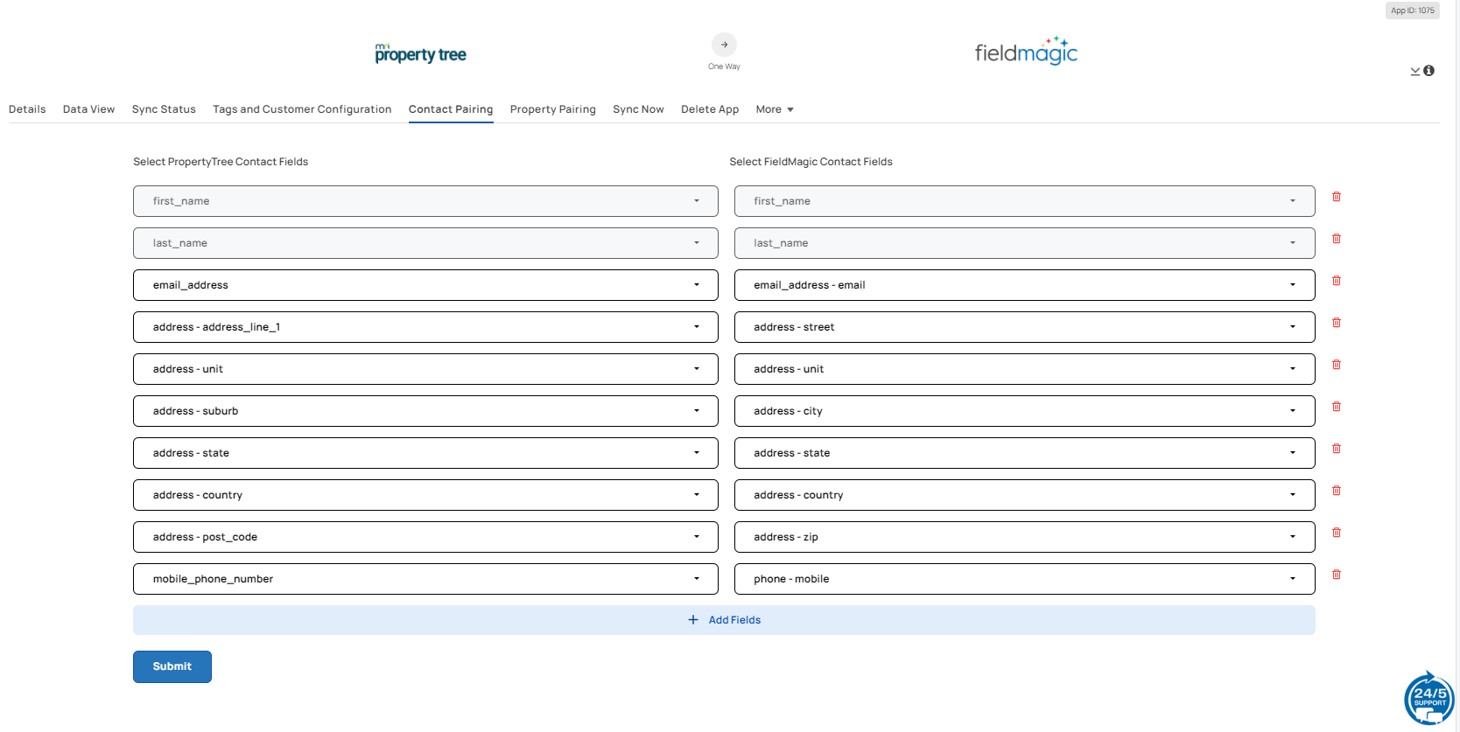Open PropertyTree address - unit dropdown
Image resolution: width=1460 pixels, height=732 pixels.
[x=425, y=369]
